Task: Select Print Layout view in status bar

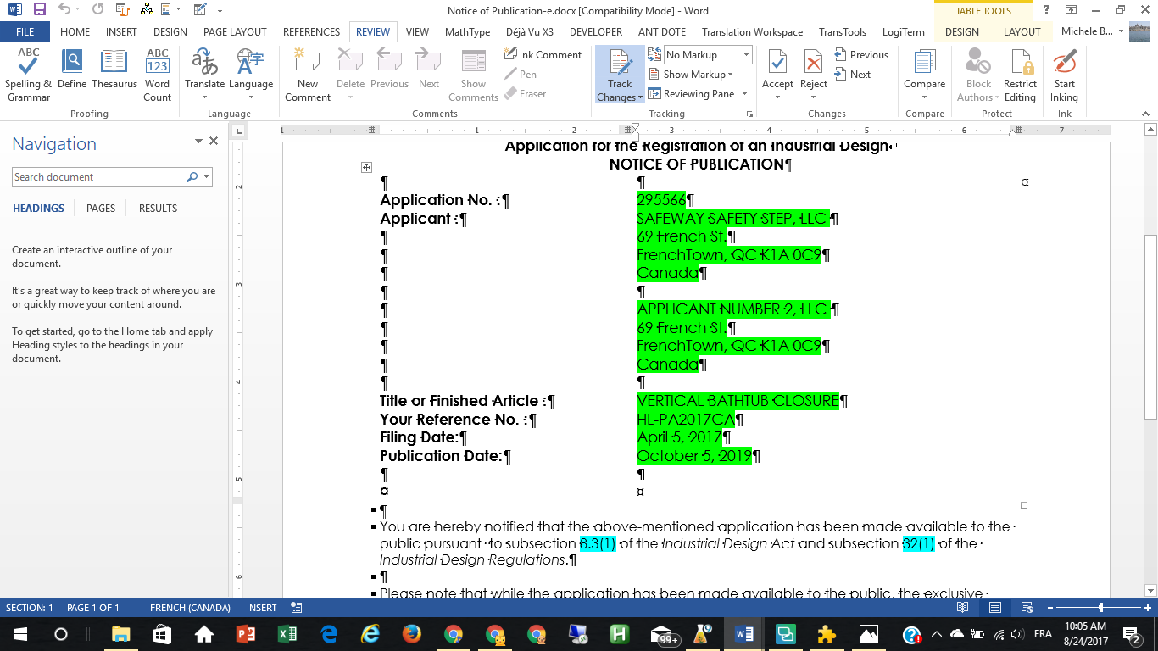Action: pos(995,608)
